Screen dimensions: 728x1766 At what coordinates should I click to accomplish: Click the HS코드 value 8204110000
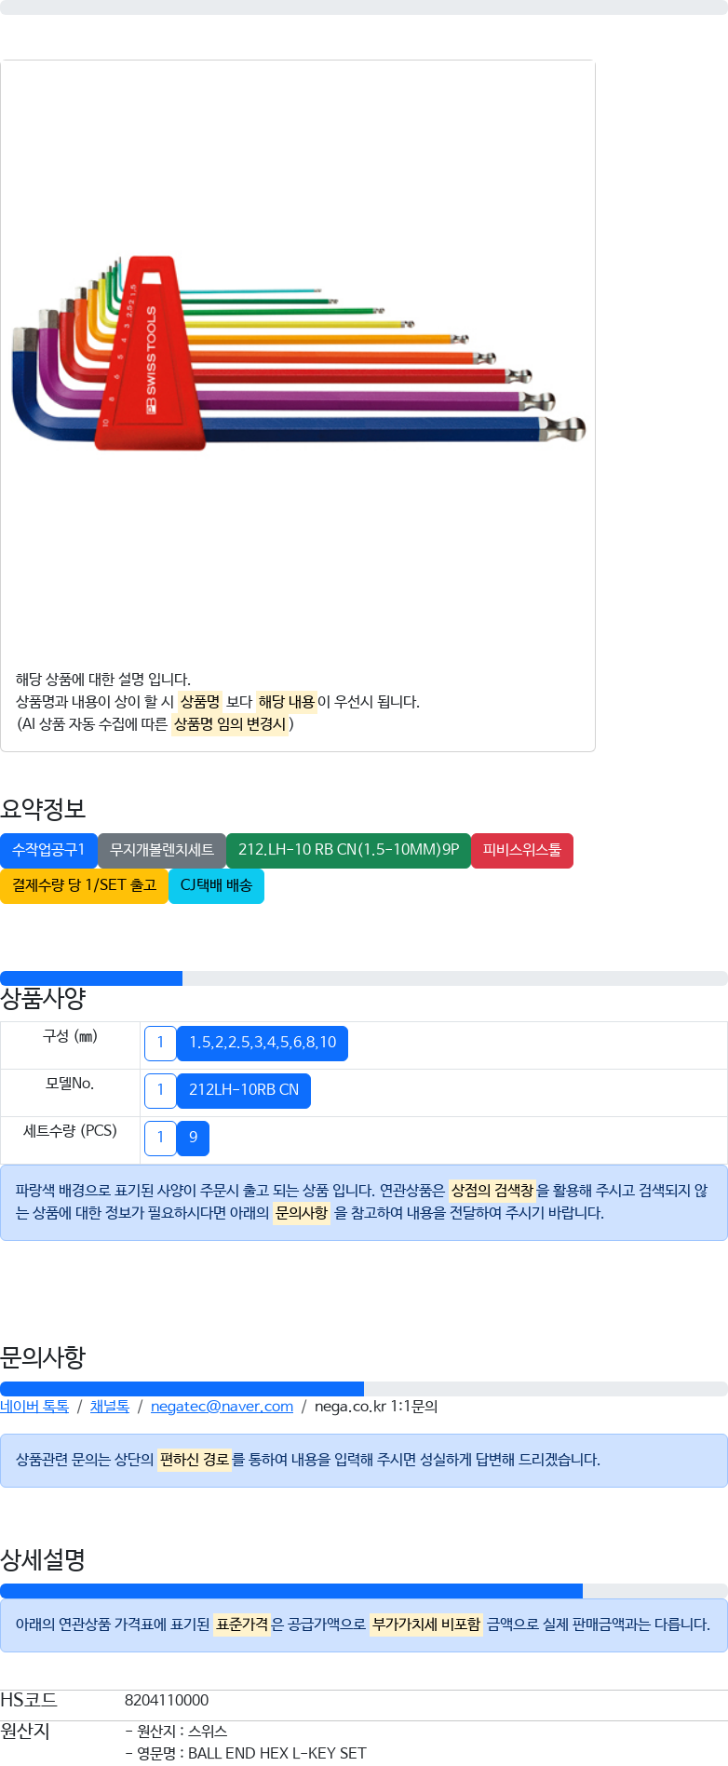(167, 1700)
